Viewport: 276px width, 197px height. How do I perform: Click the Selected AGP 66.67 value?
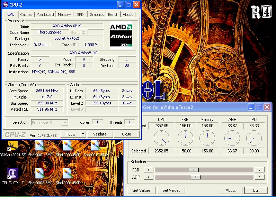click(x=232, y=151)
